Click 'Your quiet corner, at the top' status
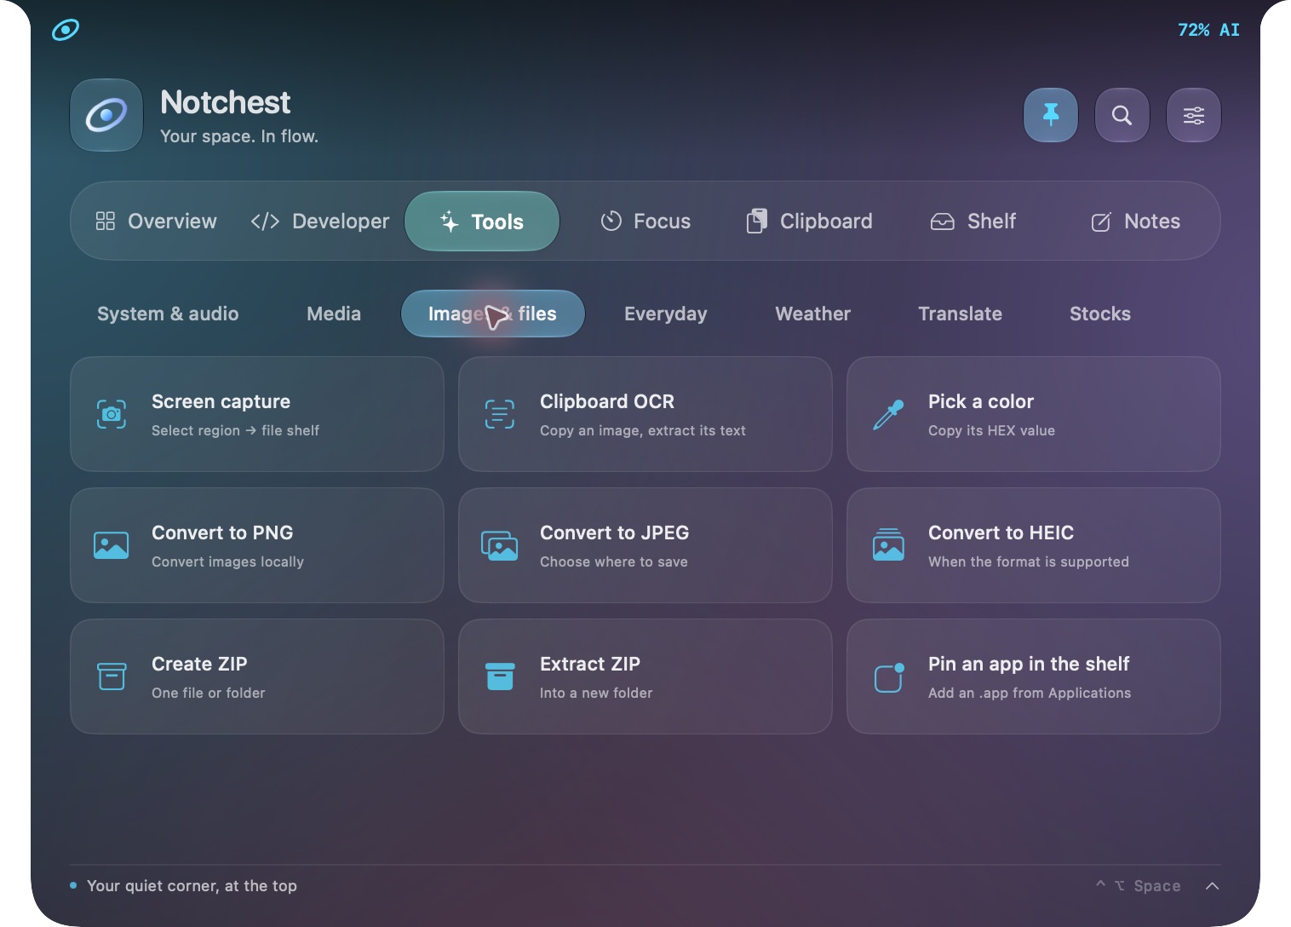This screenshot has width=1291, height=927. 192,886
